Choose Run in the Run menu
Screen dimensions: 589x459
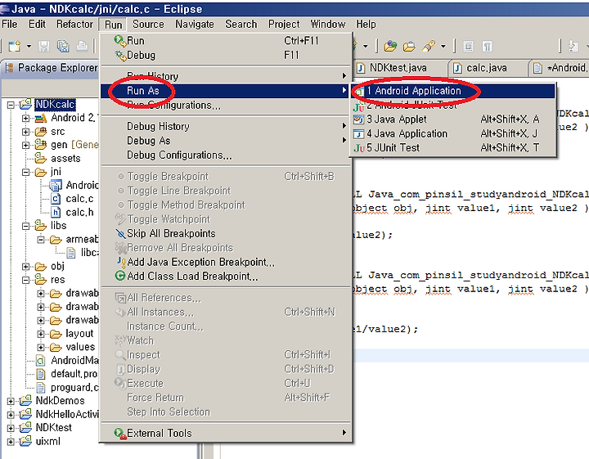click(x=227, y=41)
